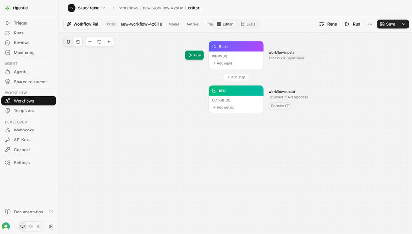This screenshot has width=412, height=234.
Task: Switch to light theme
Action: [31, 227]
